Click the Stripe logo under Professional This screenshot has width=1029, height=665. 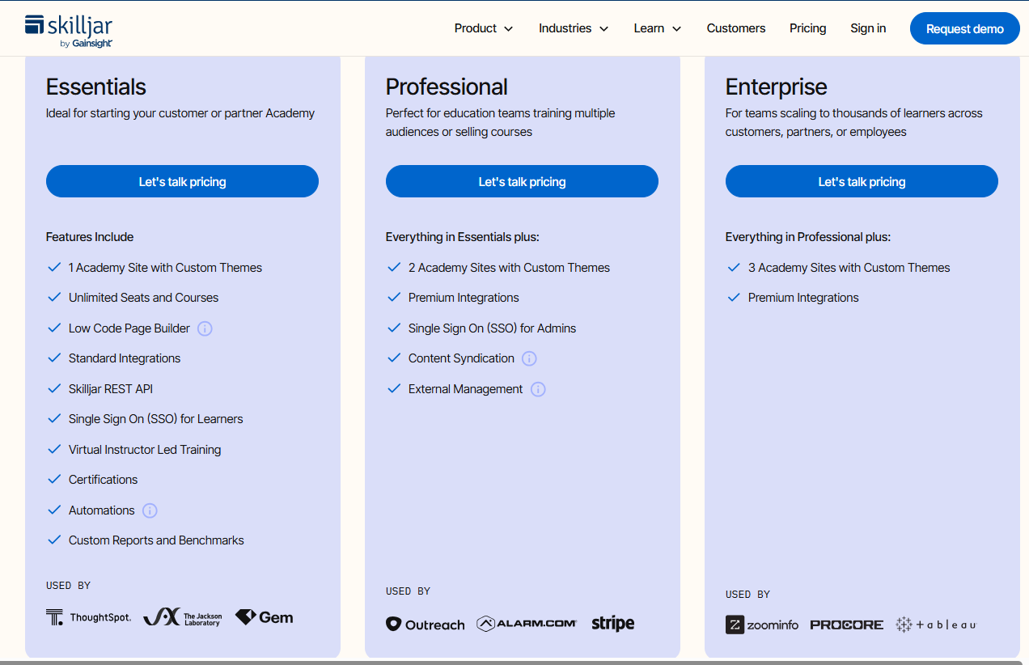click(x=612, y=623)
